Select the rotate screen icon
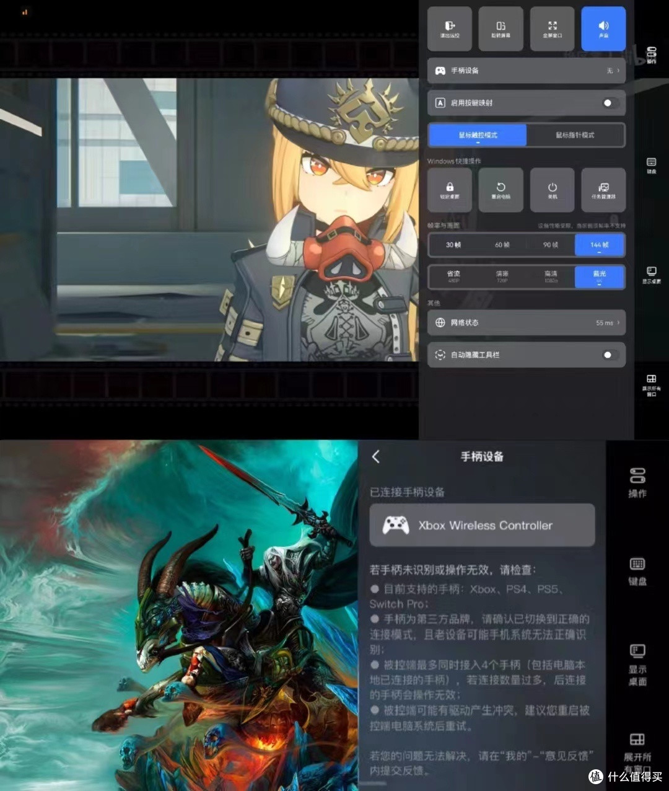The image size is (669, 791). click(x=501, y=29)
